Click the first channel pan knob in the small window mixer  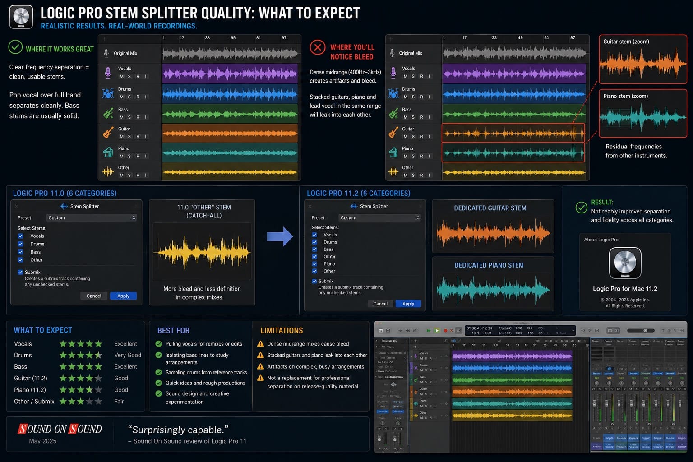pos(596,383)
